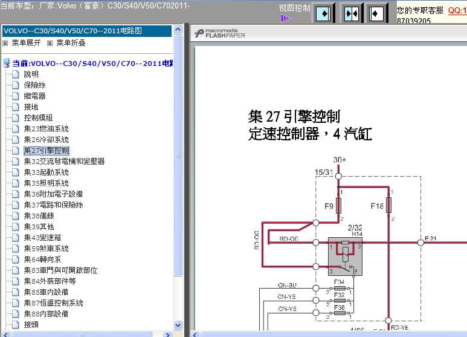The height and width of the screenshot is (337, 467).
Task: Click the computer icon beside 当前:VOLVO root node
Action: pos(6,63)
